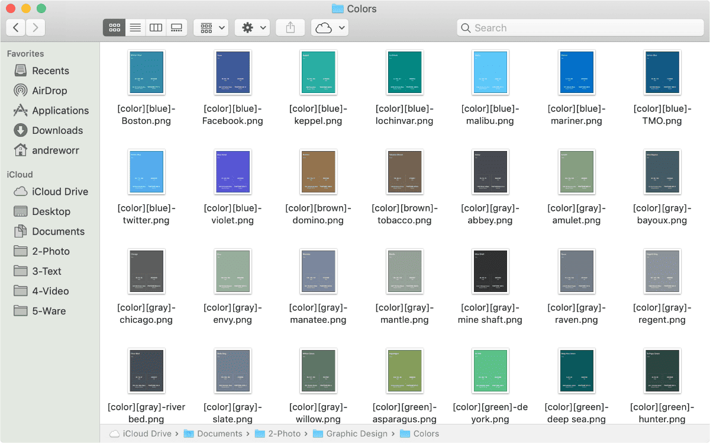Viewport: 710px width, 443px height.
Task: Click the forward navigation arrow
Action: point(35,27)
